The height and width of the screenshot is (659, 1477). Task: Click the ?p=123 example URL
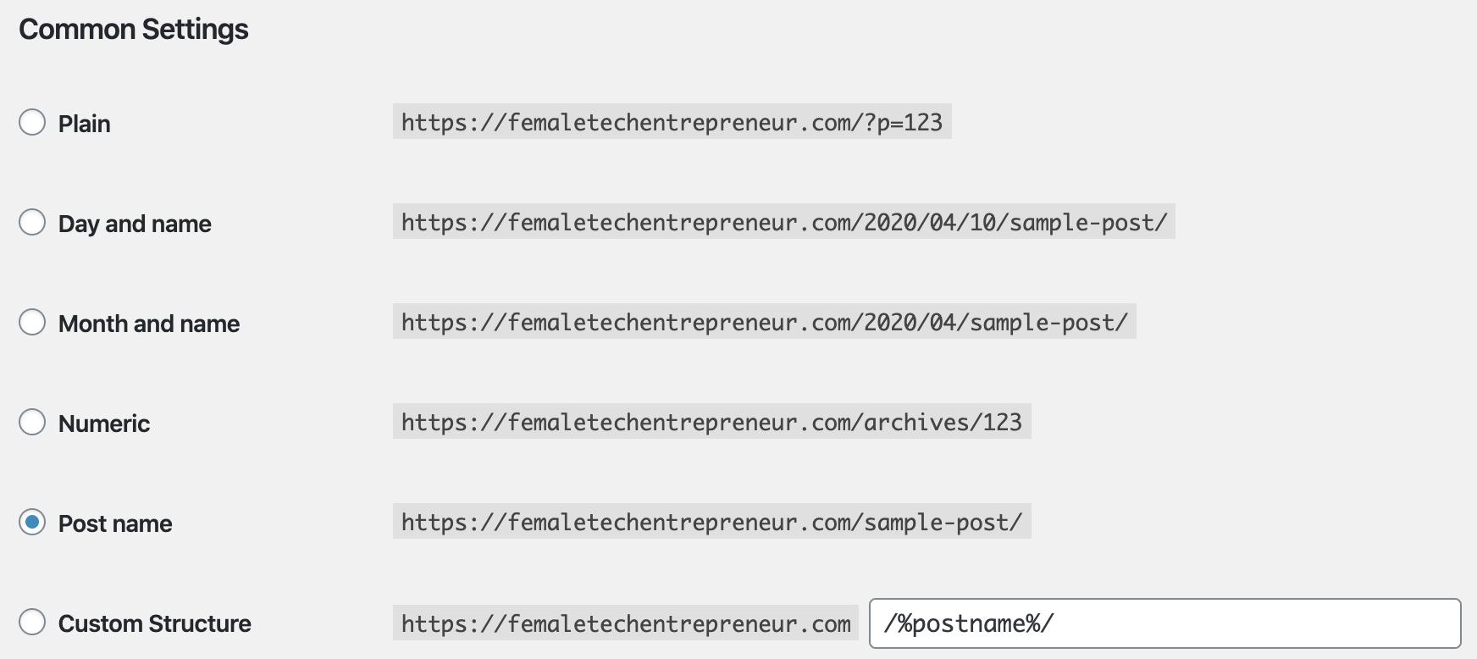[x=672, y=122]
